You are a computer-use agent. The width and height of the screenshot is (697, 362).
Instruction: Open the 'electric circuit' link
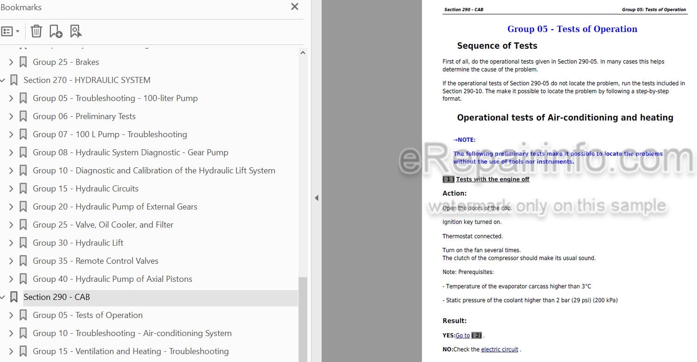pos(500,349)
